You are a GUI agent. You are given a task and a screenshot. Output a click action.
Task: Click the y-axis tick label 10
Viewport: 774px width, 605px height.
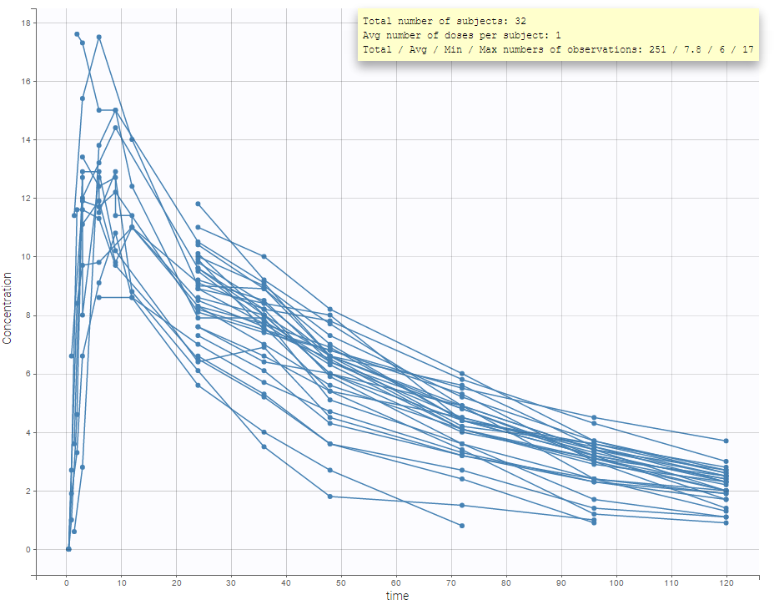tap(26, 257)
